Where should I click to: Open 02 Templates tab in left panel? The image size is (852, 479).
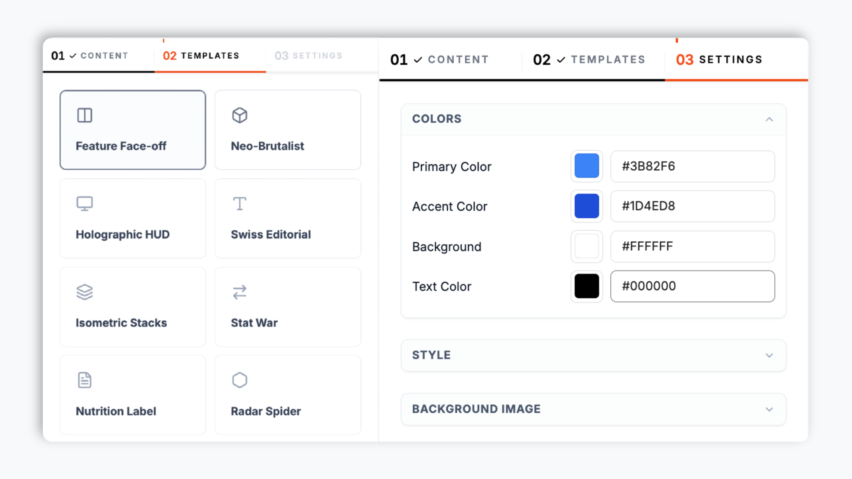click(210, 56)
